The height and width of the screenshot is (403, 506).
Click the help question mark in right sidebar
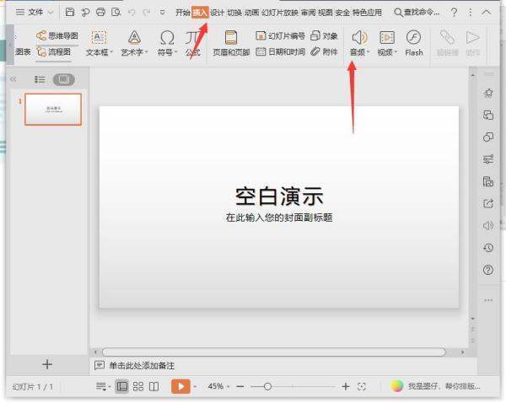(487, 271)
